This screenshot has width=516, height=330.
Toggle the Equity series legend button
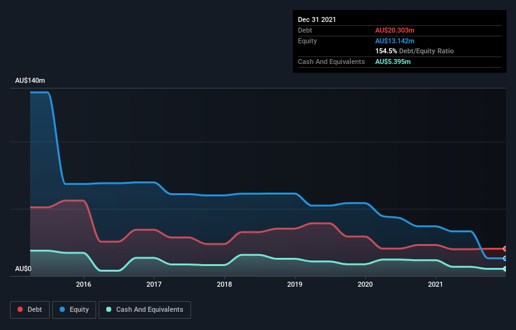coord(74,310)
